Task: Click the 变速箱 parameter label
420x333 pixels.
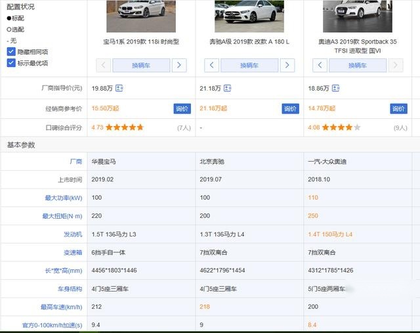Action: tap(73, 252)
